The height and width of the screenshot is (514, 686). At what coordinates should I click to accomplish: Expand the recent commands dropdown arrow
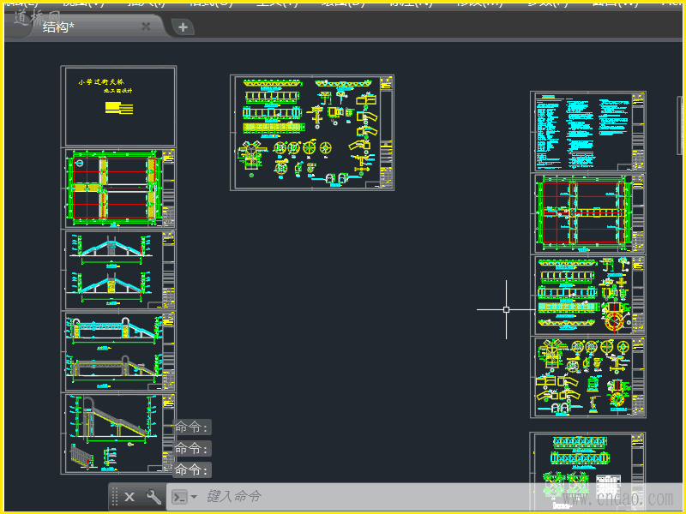coord(194,497)
